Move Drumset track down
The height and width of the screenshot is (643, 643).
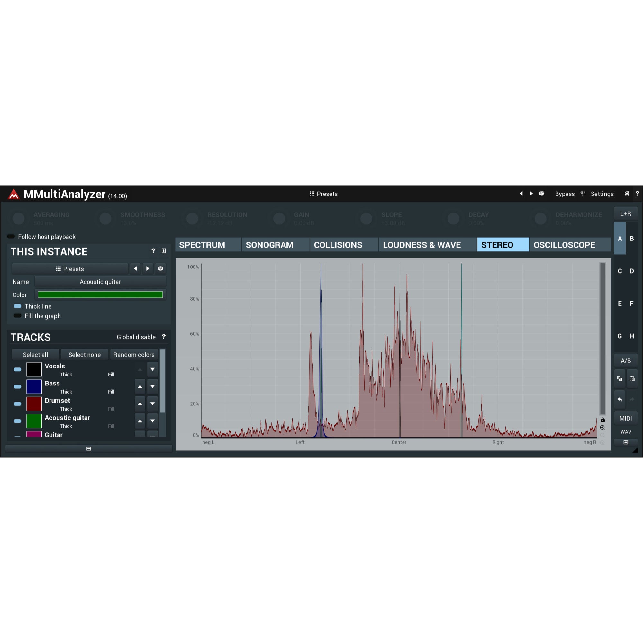(152, 404)
